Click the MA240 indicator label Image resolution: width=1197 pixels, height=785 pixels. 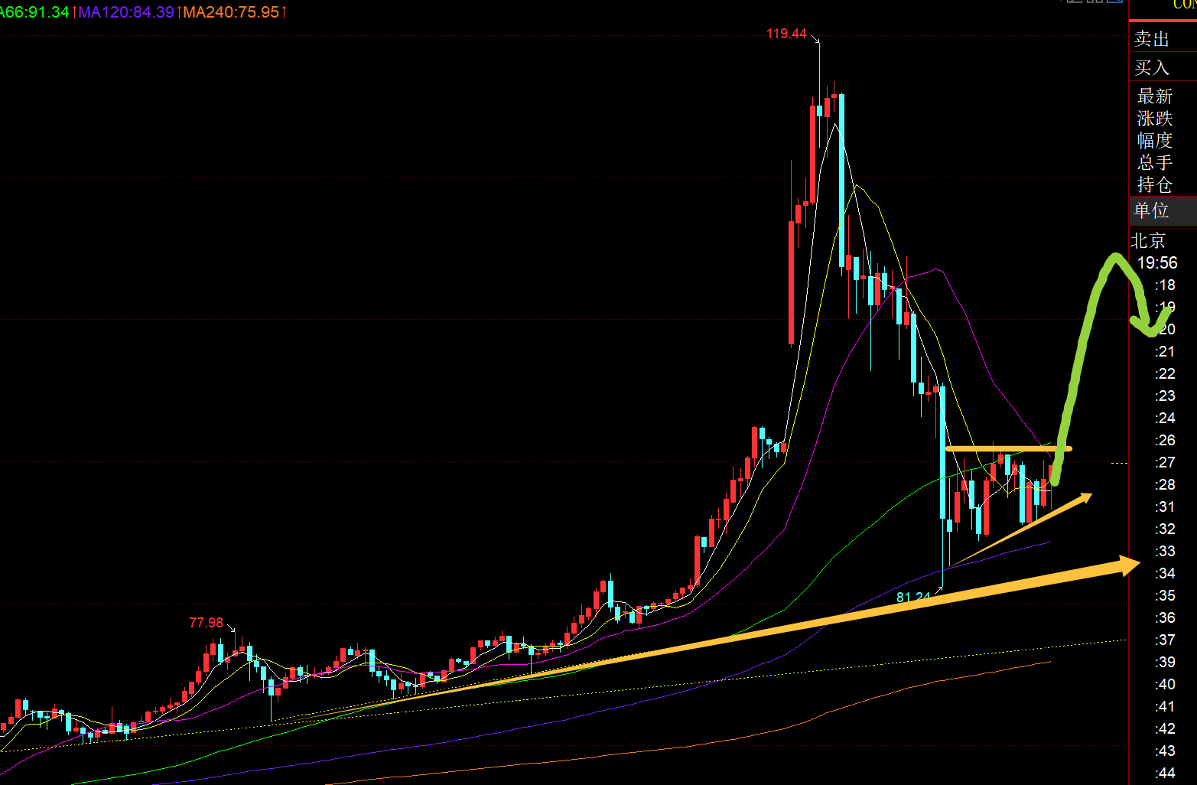coord(232,12)
